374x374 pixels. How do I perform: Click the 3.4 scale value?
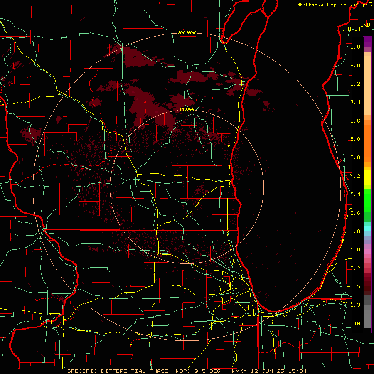[355, 194]
